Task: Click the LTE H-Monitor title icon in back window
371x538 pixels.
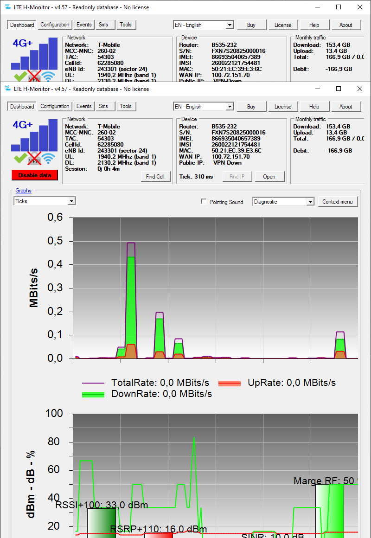Action: pos(8,7)
